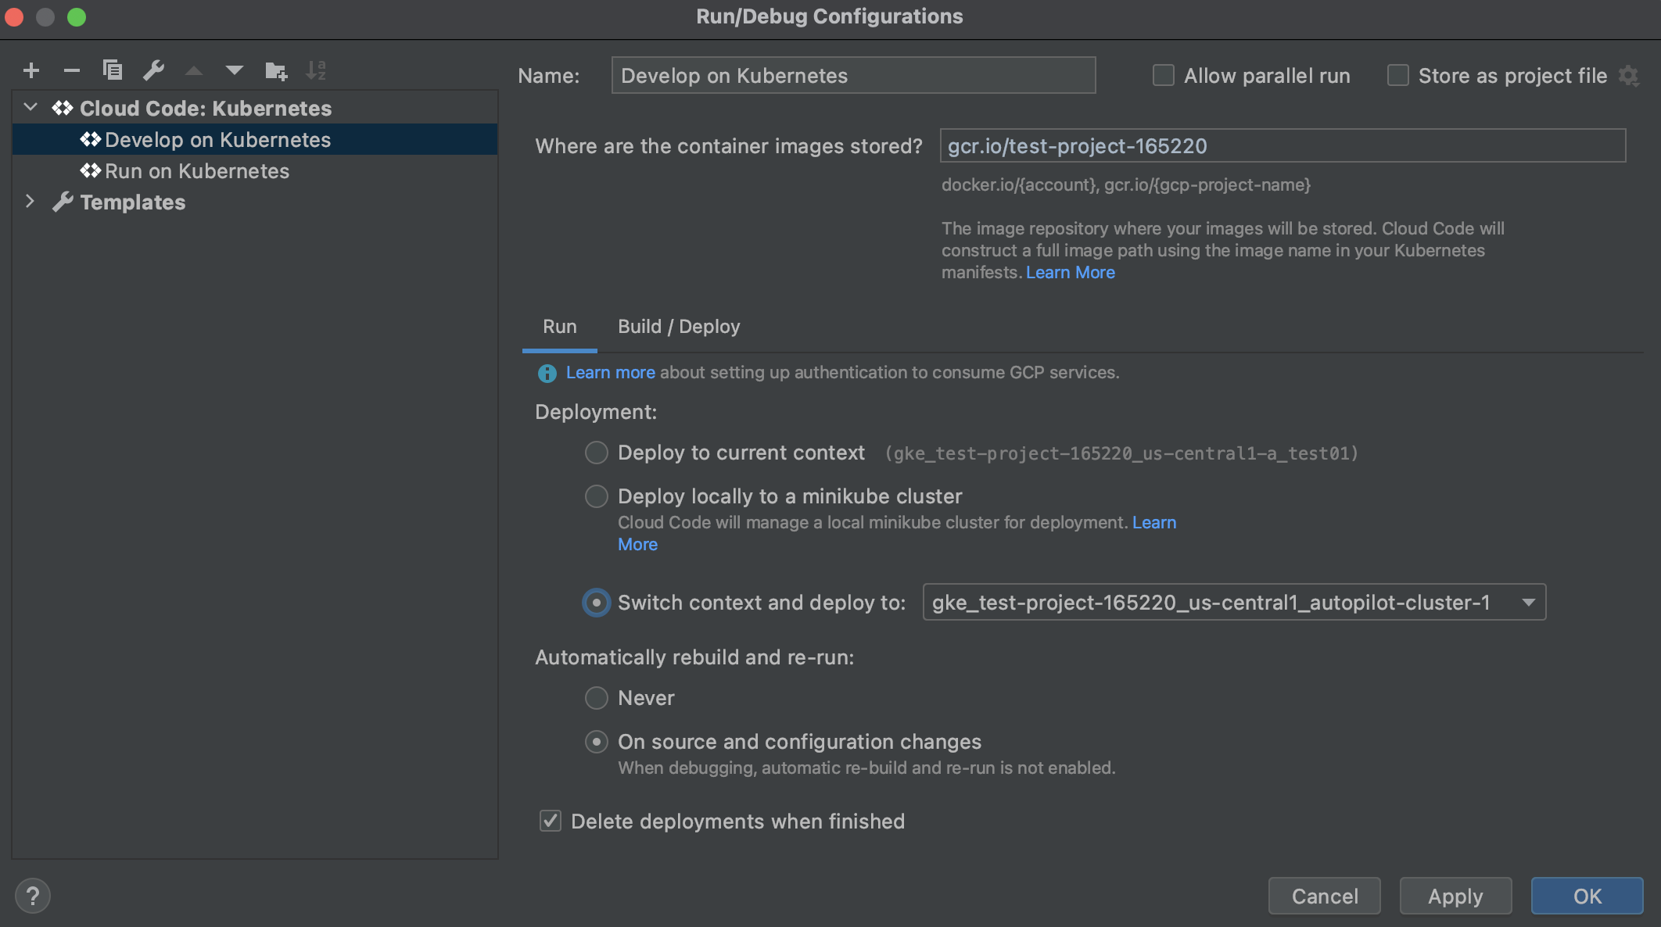This screenshot has height=927, width=1661.
Task: Expand the Cloud Code Kubernetes tree item
Action: [30, 107]
